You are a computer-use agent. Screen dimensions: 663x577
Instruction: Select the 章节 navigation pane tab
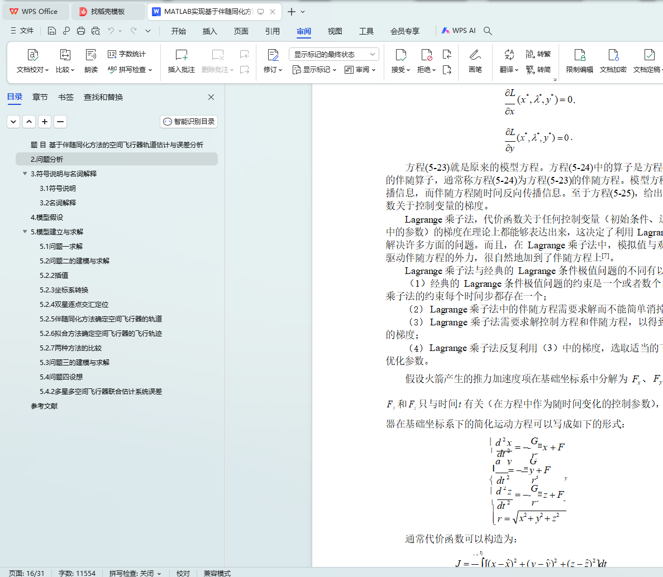click(40, 97)
